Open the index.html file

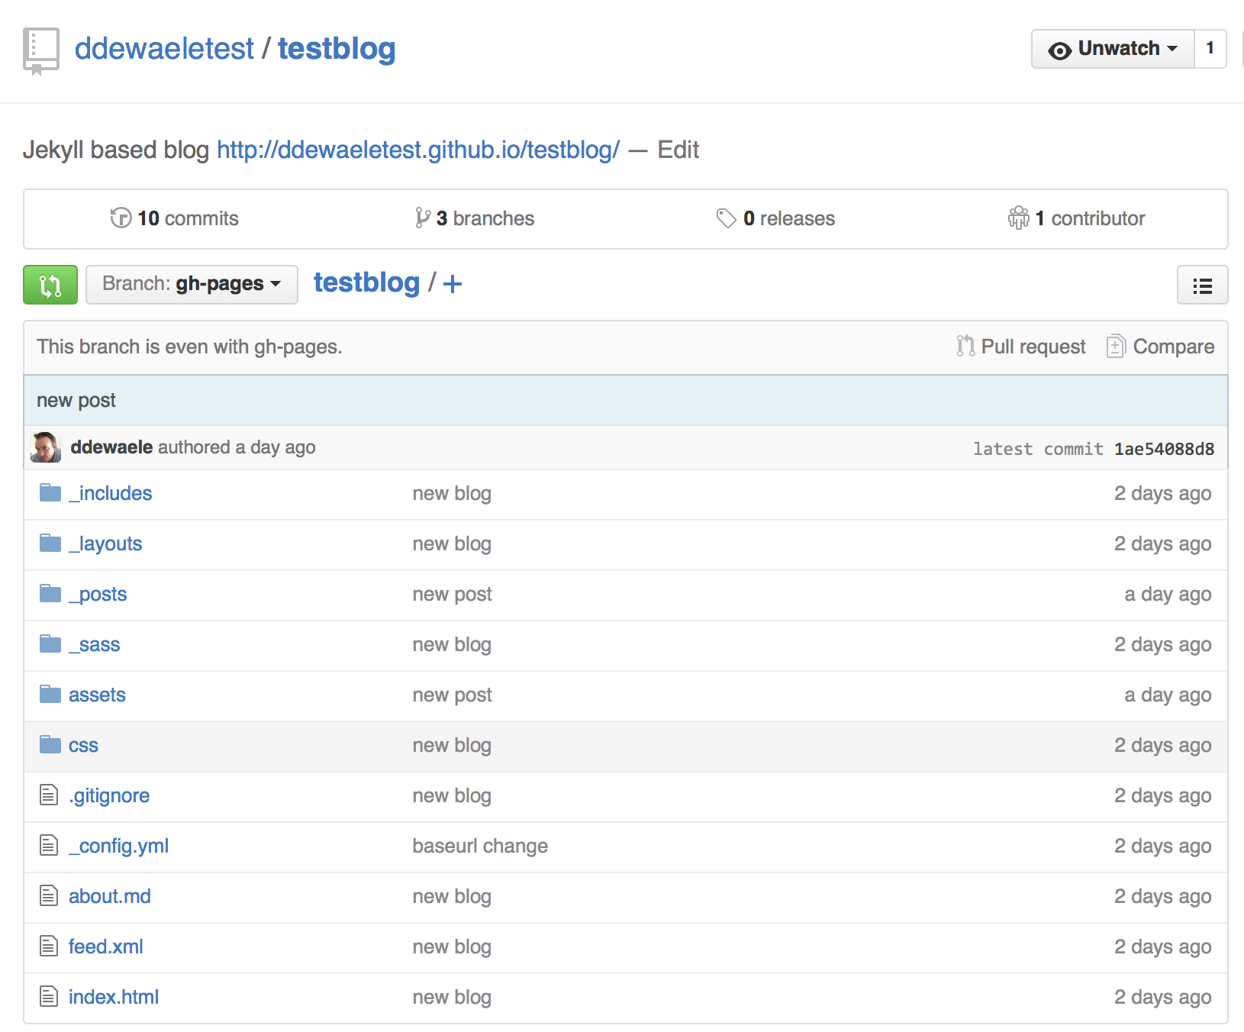[114, 997]
